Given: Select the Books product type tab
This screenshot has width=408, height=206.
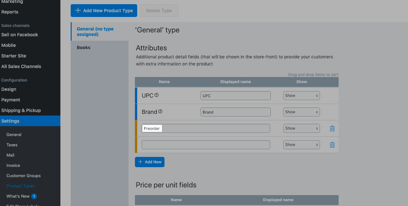Looking at the screenshot, I should [x=84, y=47].
